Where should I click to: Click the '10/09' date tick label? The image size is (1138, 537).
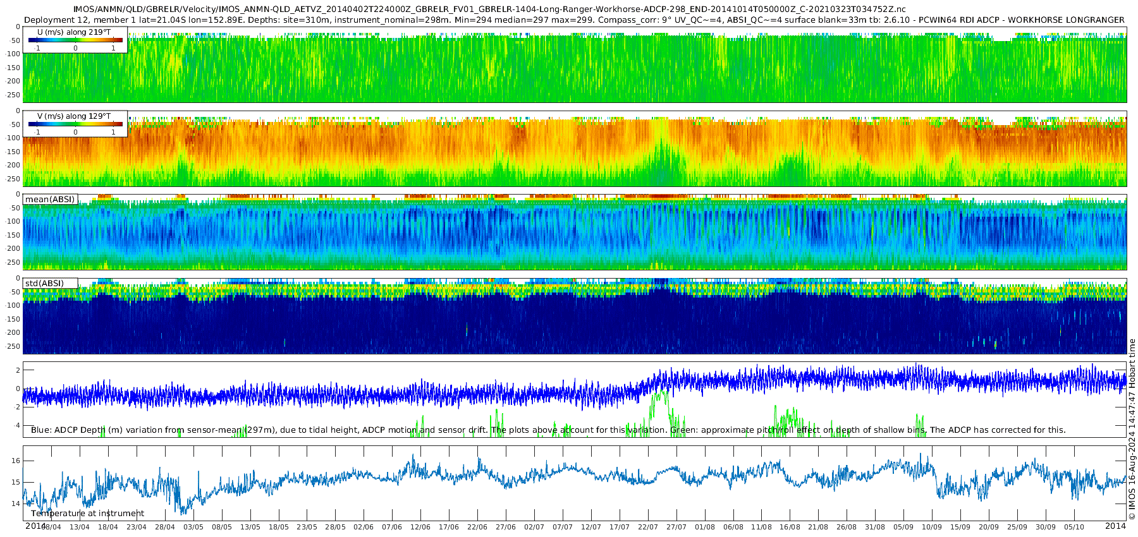[x=932, y=527]
